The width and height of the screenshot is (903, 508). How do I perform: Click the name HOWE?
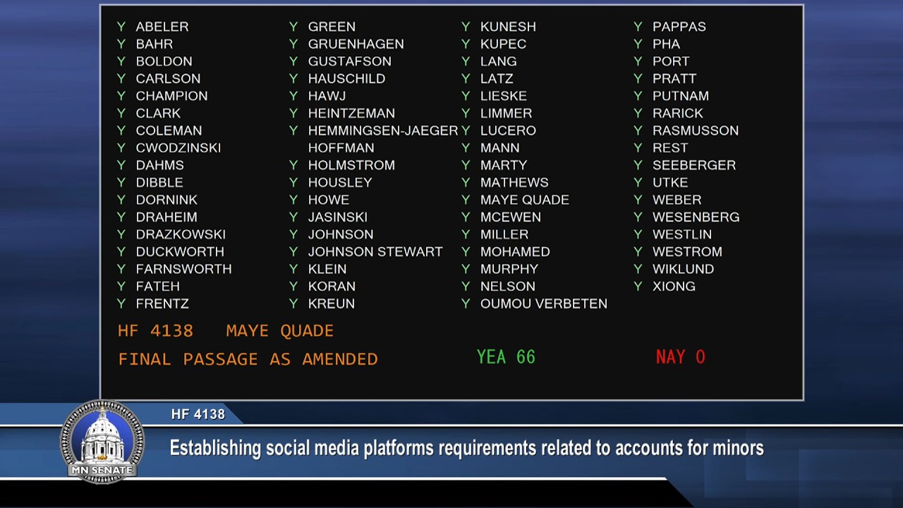tap(329, 200)
